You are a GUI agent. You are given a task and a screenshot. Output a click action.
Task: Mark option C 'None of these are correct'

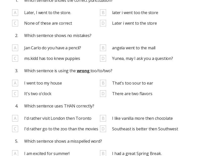coord(15,23)
